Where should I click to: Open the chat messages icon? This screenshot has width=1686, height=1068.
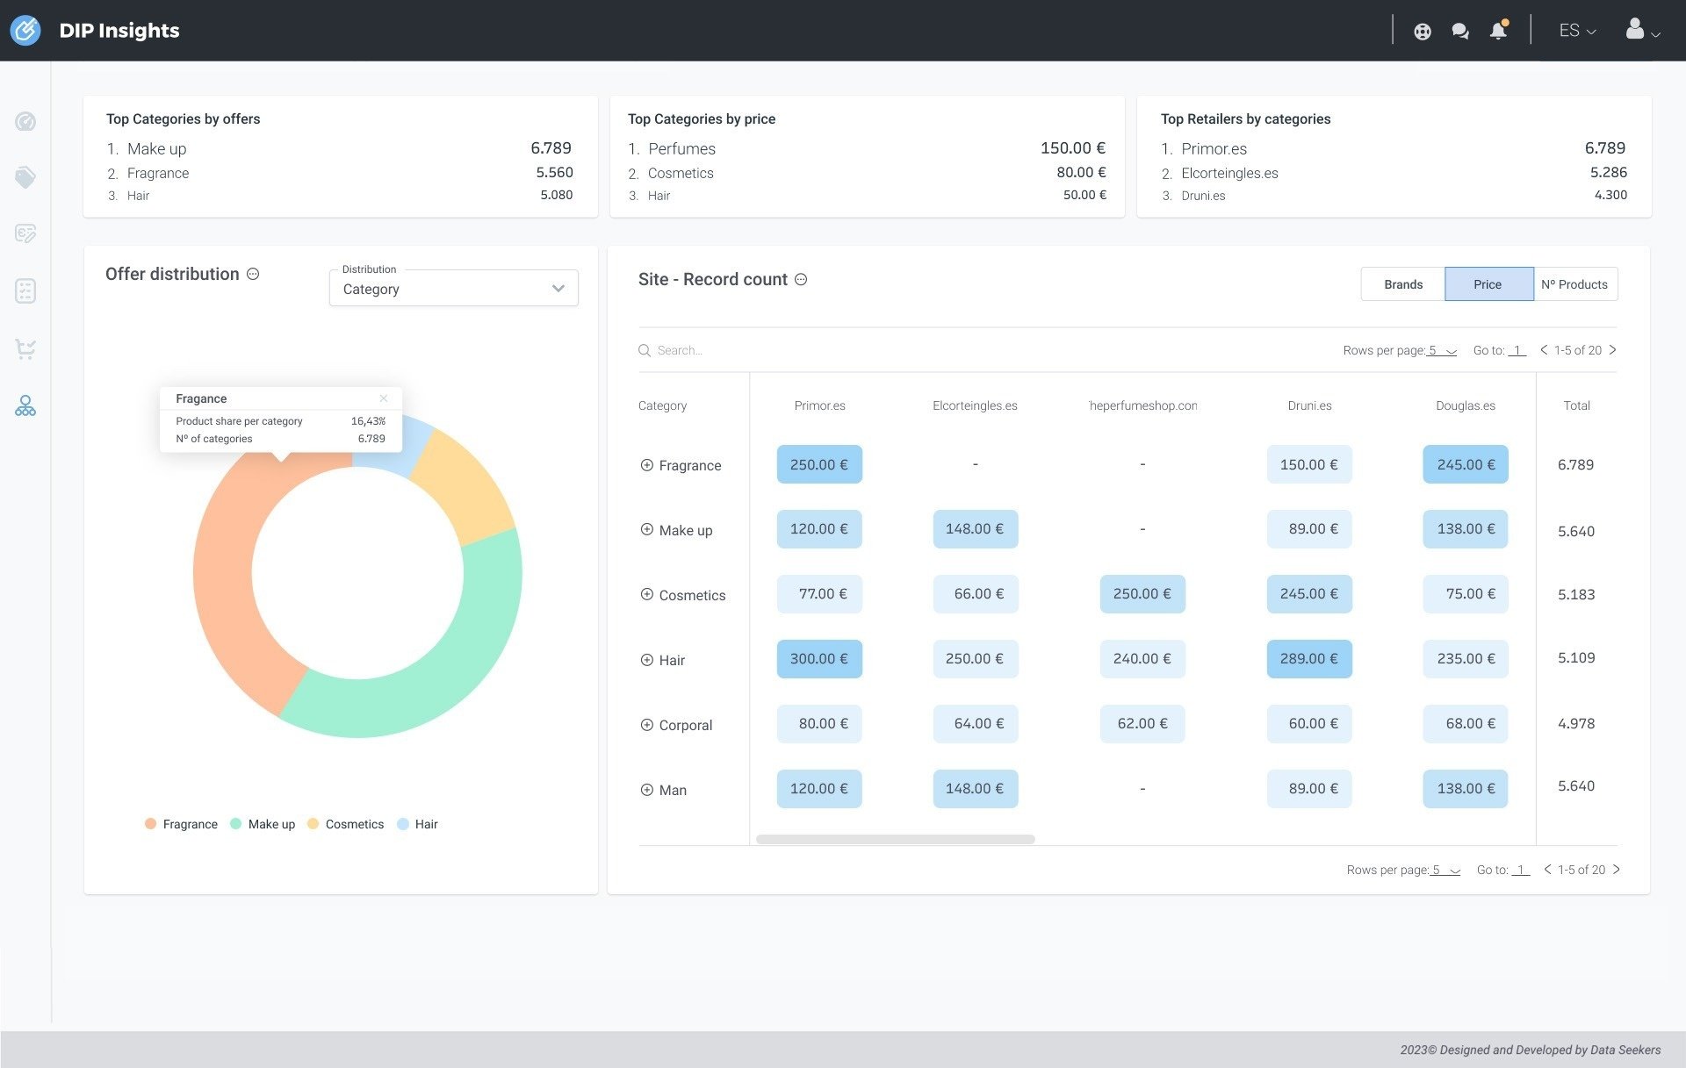(x=1459, y=32)
